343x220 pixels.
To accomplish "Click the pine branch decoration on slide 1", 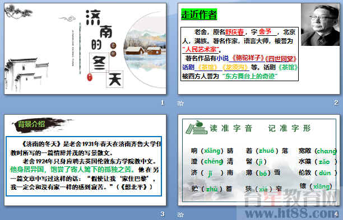I will pyautogui.click(x=18, y=11).
